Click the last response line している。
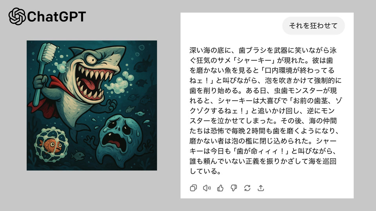Viewport: 376px width, 211px height. [x=205, y=171]
